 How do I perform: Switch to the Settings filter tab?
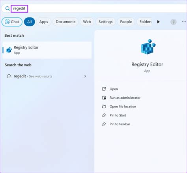point(105,22)
